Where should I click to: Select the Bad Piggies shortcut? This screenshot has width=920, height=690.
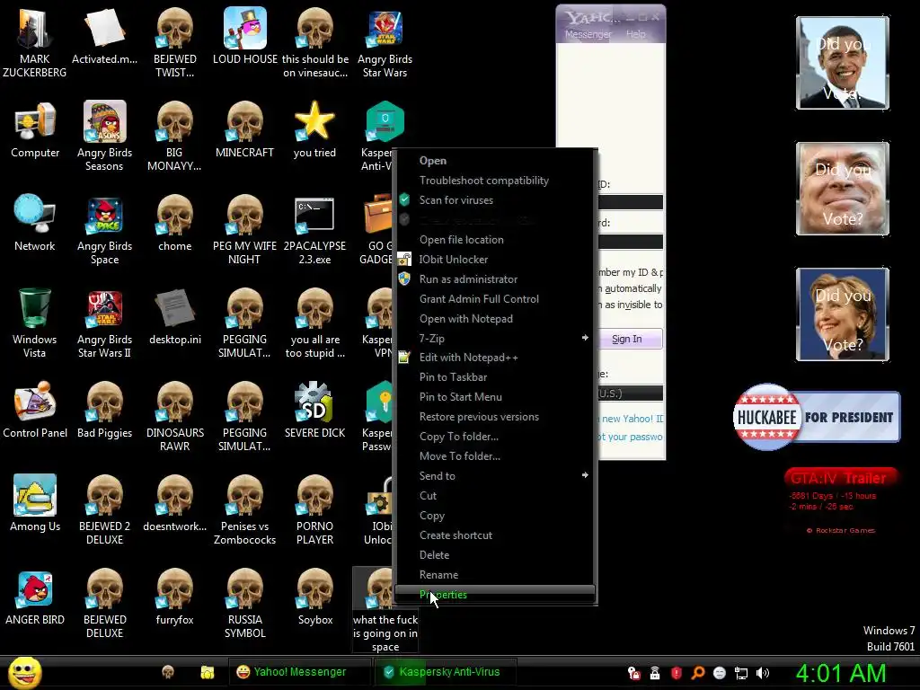(x=104, y=410)
